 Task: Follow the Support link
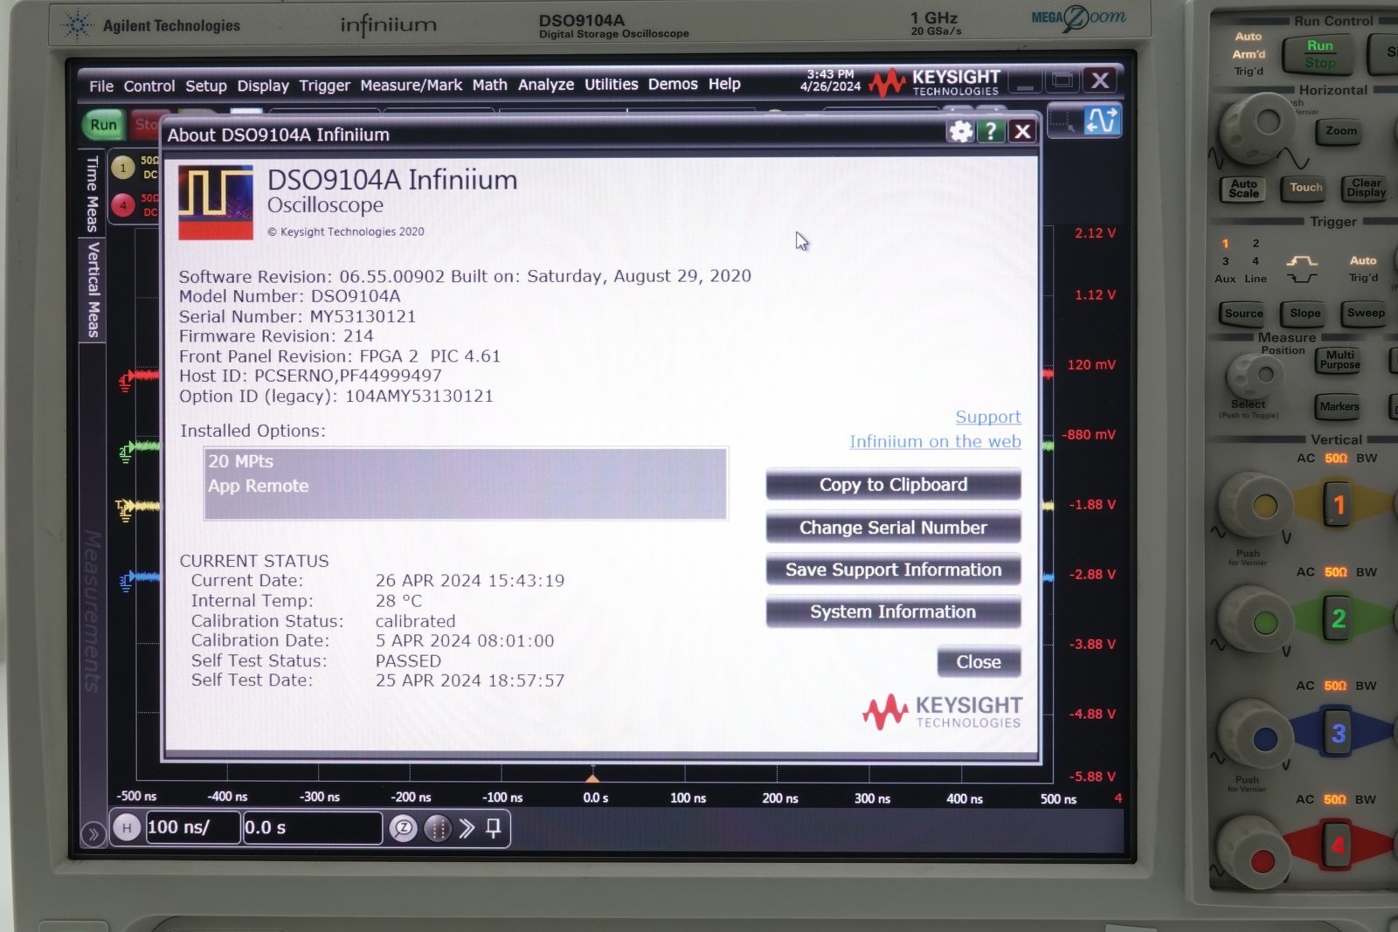point(988,418)
